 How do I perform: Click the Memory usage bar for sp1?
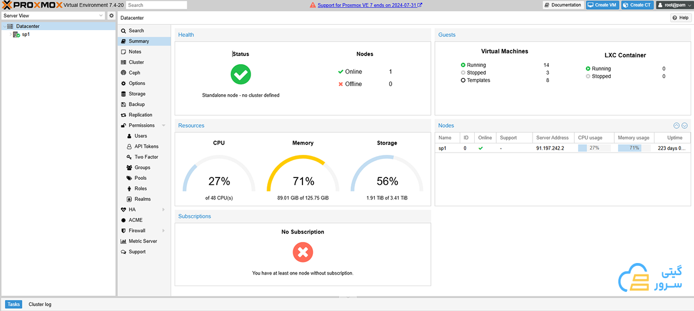(634, 148)
